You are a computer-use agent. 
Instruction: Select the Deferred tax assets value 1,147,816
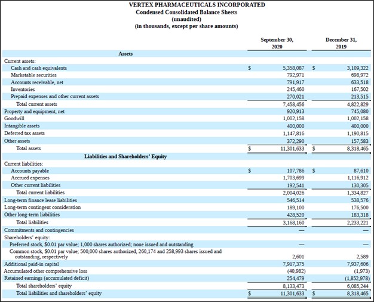coord(293,133)
